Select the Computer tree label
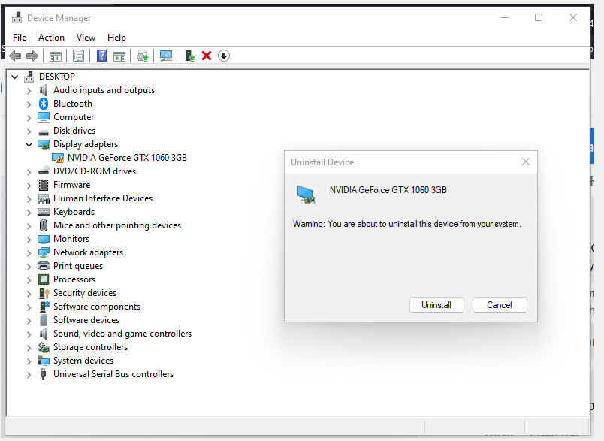Image resolution: width=604 pixels, height=441 pixels. coord(74,117)
